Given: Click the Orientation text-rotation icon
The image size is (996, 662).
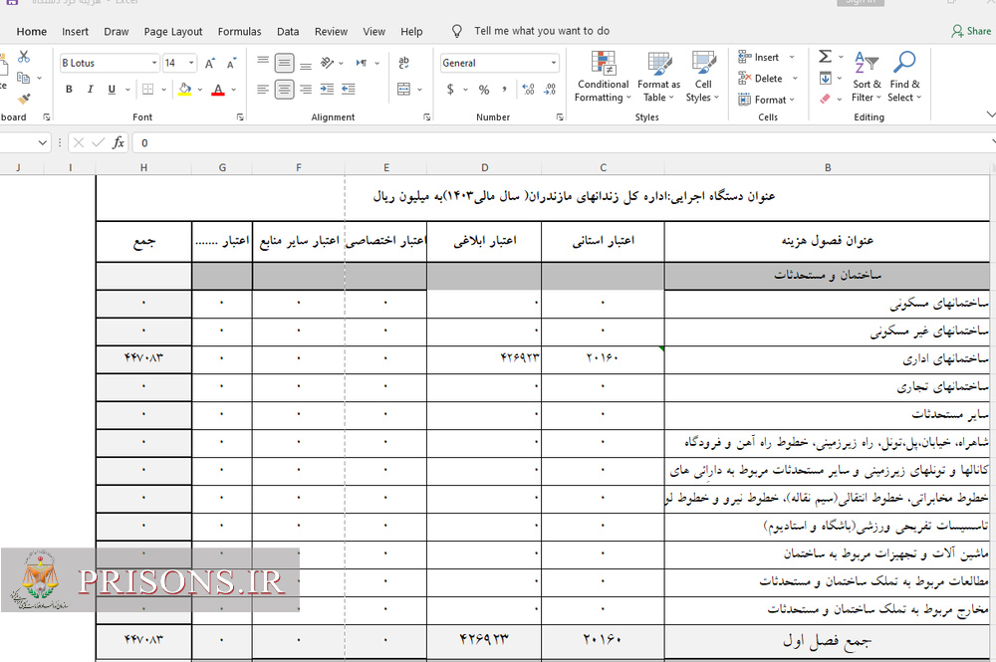Looking at the screenshot, I should 327,62.
